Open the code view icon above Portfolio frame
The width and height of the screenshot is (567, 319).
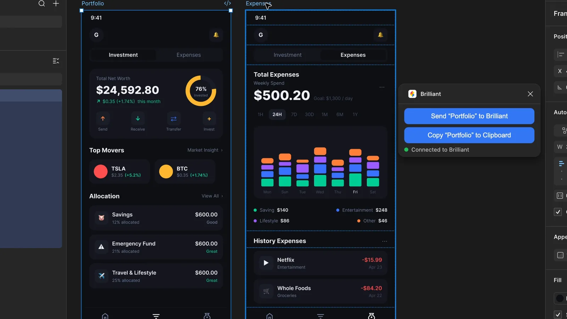[228, 3]
